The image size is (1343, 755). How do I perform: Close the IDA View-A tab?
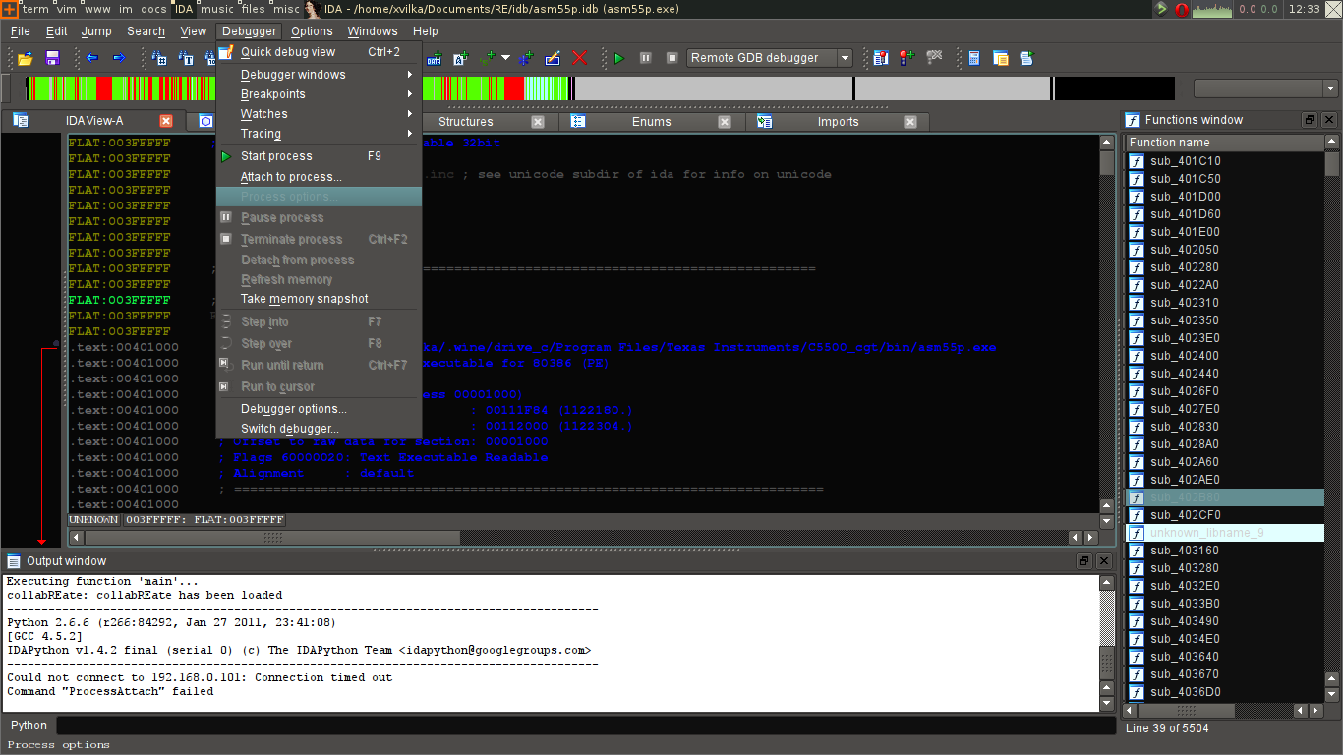pyautogui.click(x=166, y=121)
